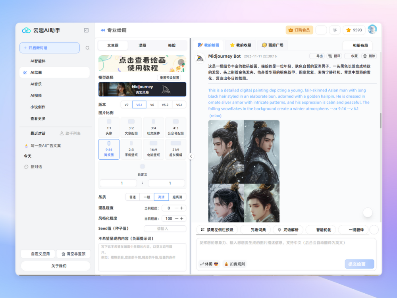This screenshot has width=397, height=298.
Task: Set quality to 超高清
Action: tap(178, 197)
